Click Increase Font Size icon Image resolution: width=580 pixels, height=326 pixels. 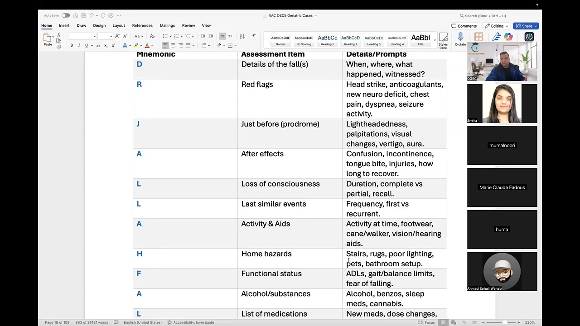pos(117,36)
